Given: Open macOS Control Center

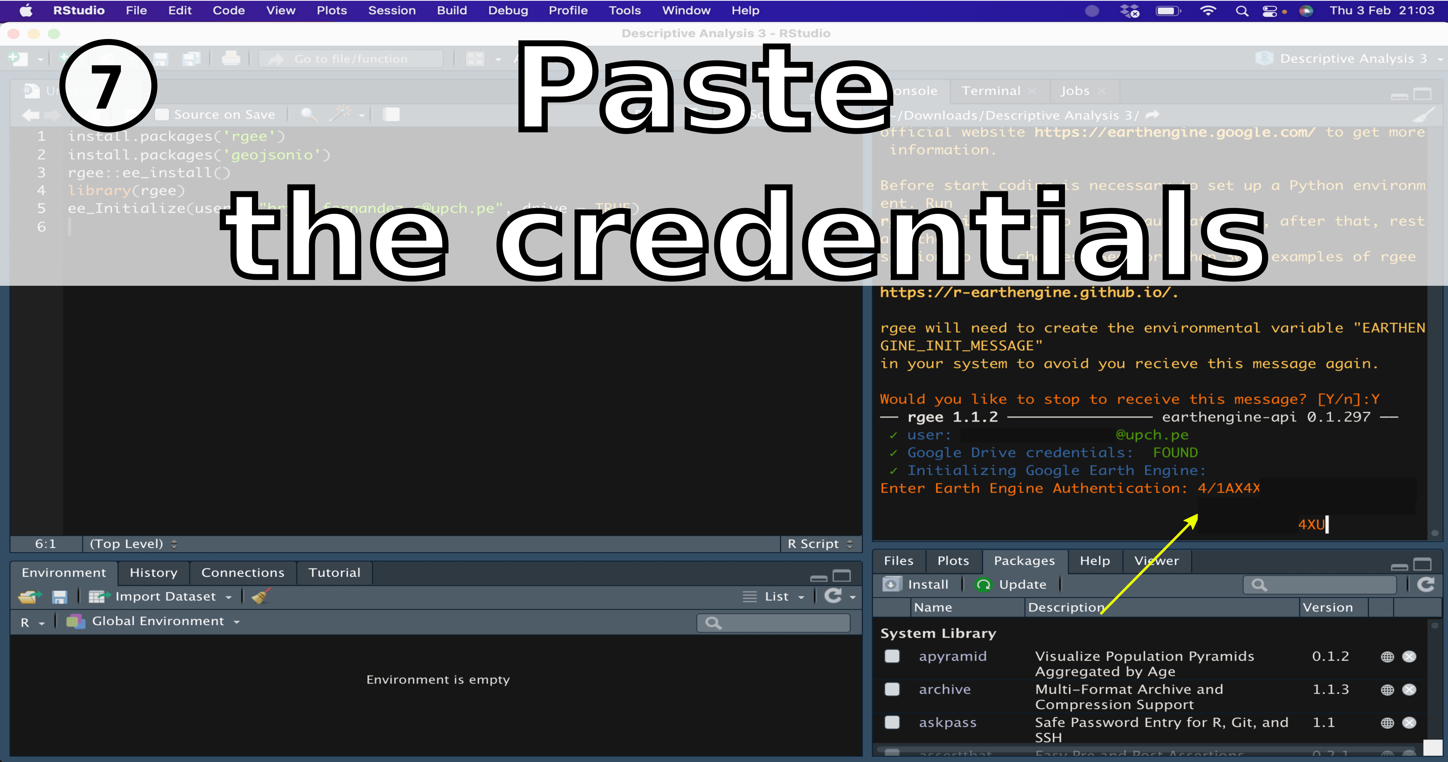Looking at the screenshot, I should pyautogui.click(x=1270, y=11).
